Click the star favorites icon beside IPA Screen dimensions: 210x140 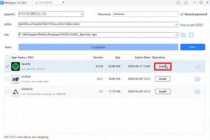[192, 35]
